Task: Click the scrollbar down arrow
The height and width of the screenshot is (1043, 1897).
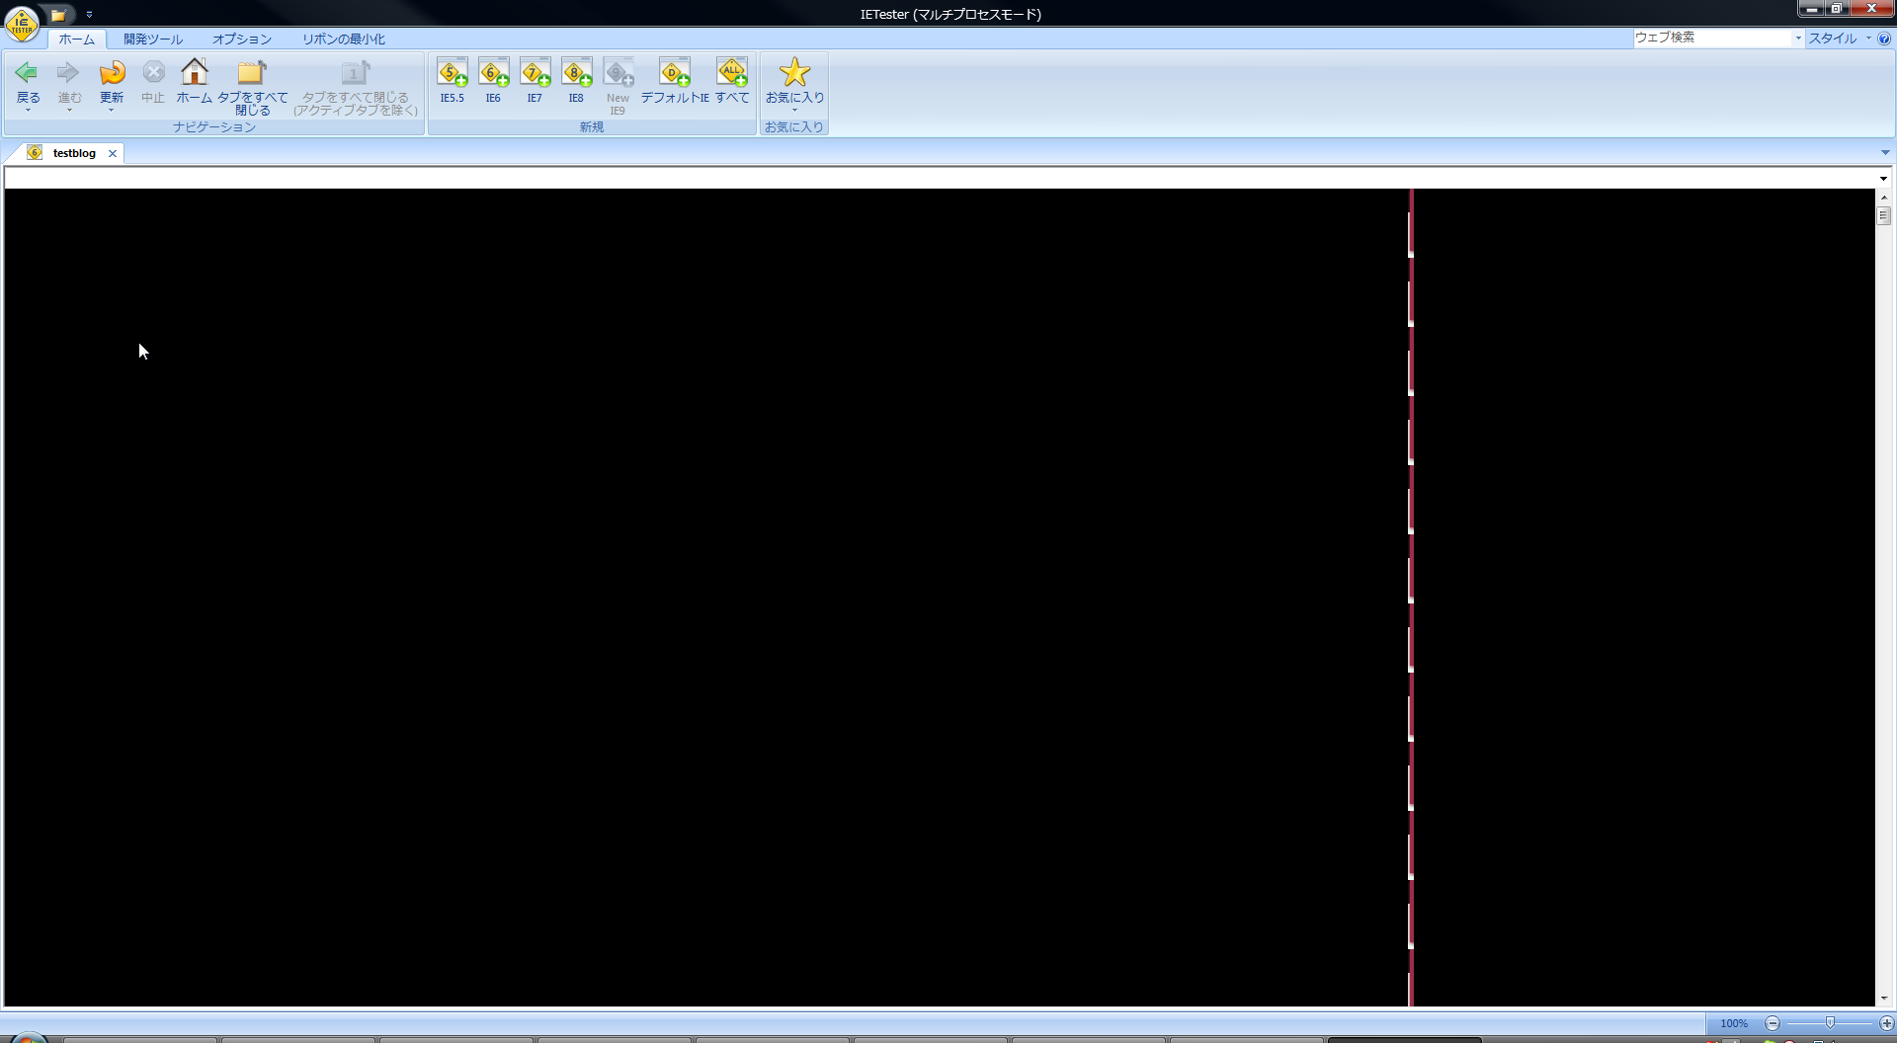Action: pyautogui.click(x=1884, y=1000)
